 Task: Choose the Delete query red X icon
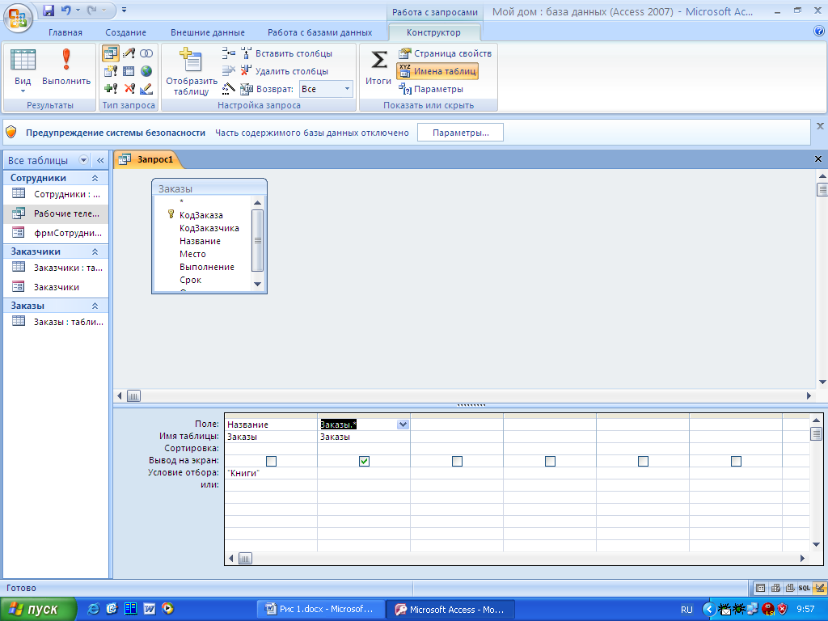[129, 89]
